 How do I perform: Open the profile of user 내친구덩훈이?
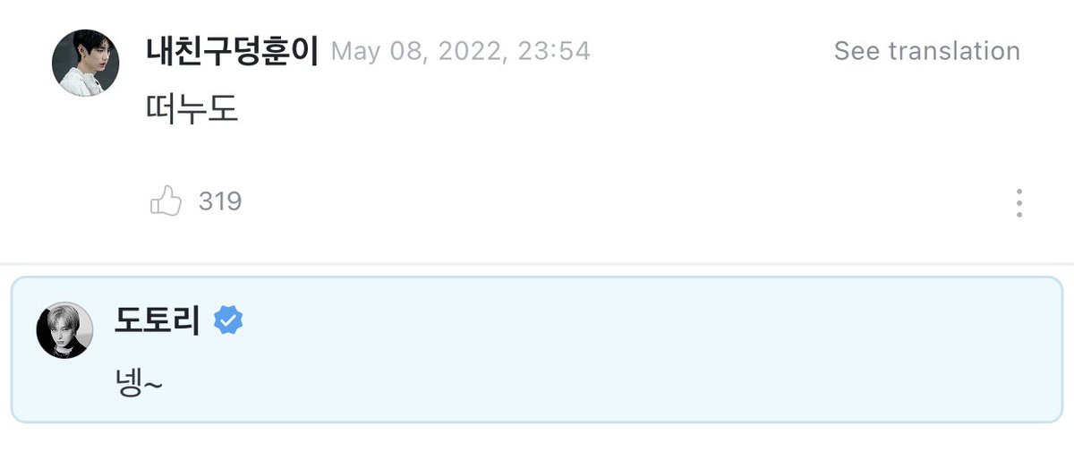(x=232, y=51)
